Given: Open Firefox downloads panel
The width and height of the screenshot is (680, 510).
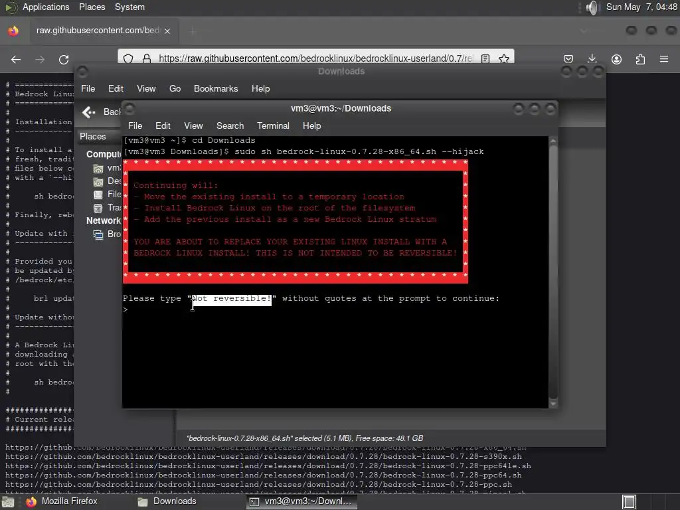Looking at the screenshot, I should (592, 59).
